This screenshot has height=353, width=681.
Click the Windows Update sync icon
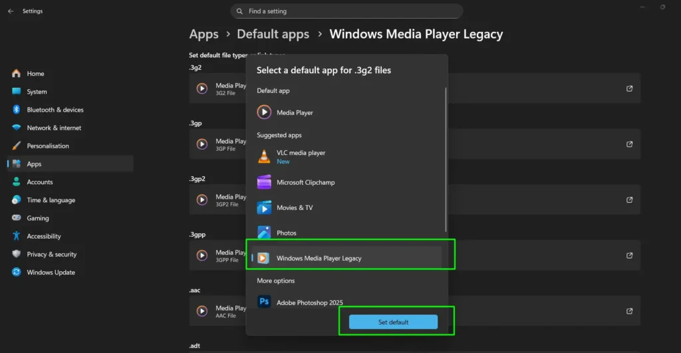pyautogui.click(x=17, y=273)
